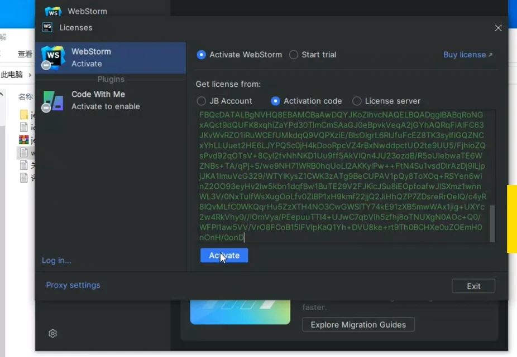This screenshot has width=517, height=357.
Task: Open the Buy license link
Action: coord(468,55)
